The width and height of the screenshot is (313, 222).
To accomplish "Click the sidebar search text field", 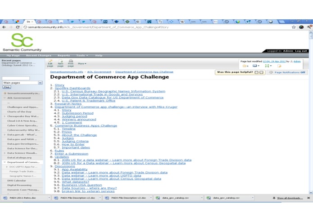I will [x=16, y=78].
